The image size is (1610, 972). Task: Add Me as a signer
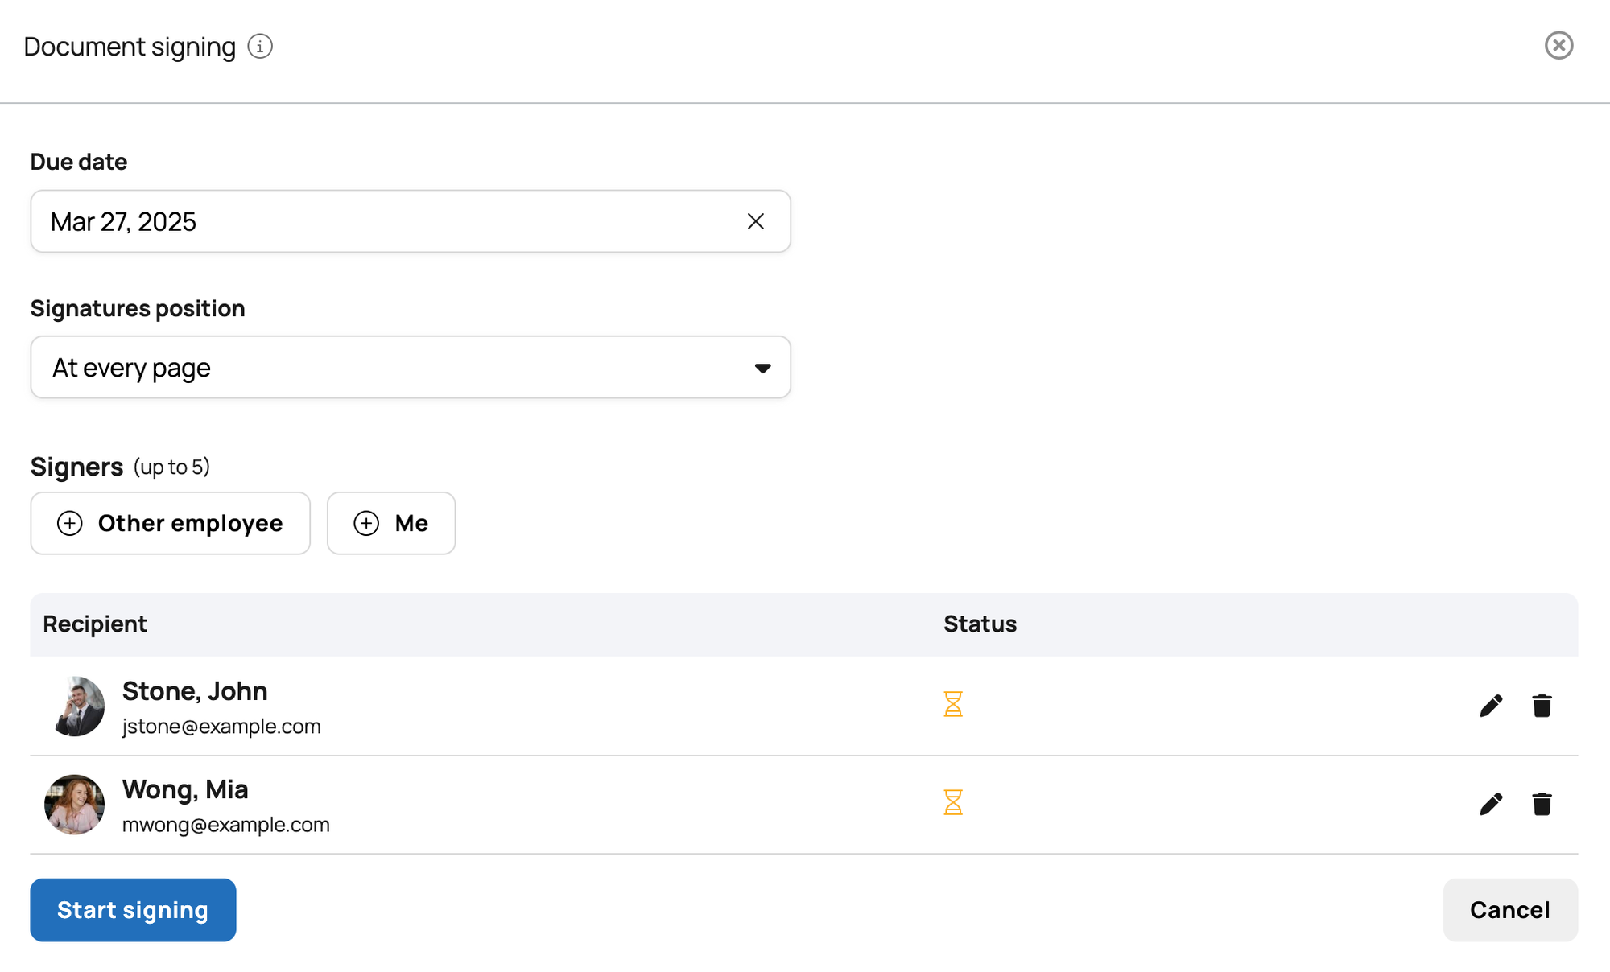391,523
